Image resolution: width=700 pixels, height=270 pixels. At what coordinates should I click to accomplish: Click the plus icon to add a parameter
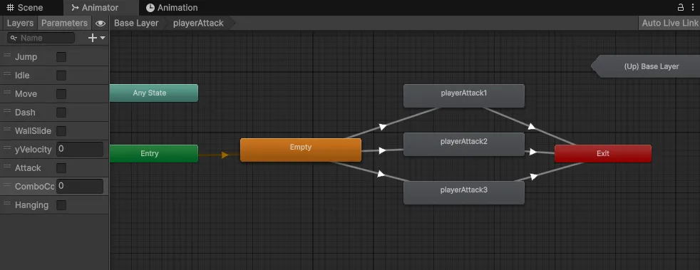click(x=93, y=38)
